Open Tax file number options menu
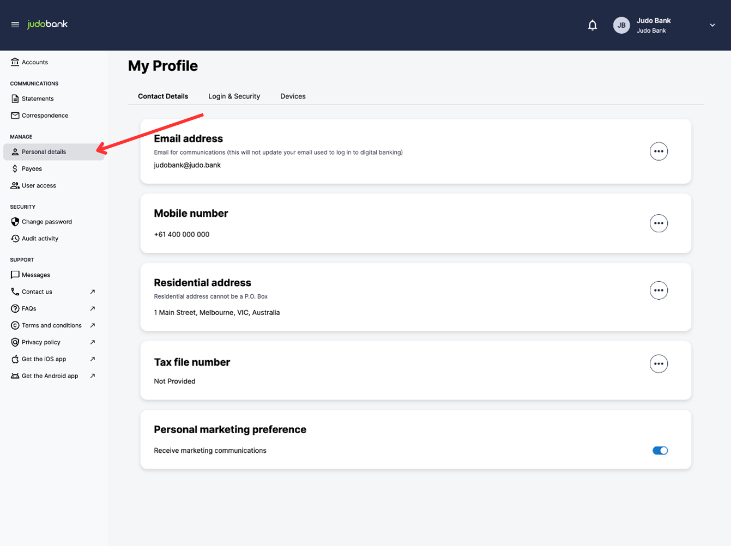The image size is (731, 546). (658, 364)
